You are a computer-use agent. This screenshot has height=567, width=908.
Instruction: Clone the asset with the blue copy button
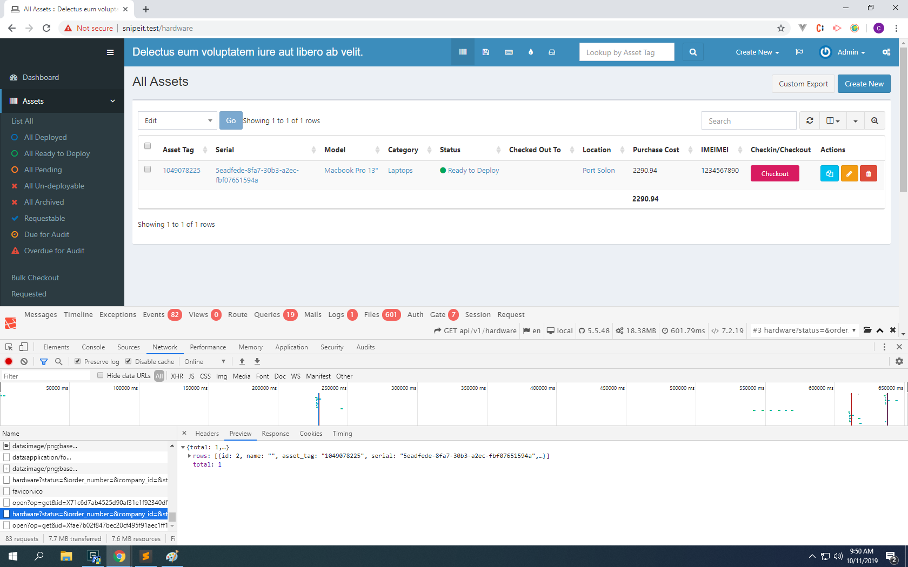[830, 173]
